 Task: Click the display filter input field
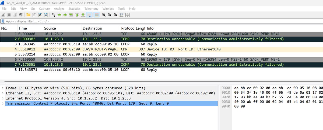tap(164, 21)
